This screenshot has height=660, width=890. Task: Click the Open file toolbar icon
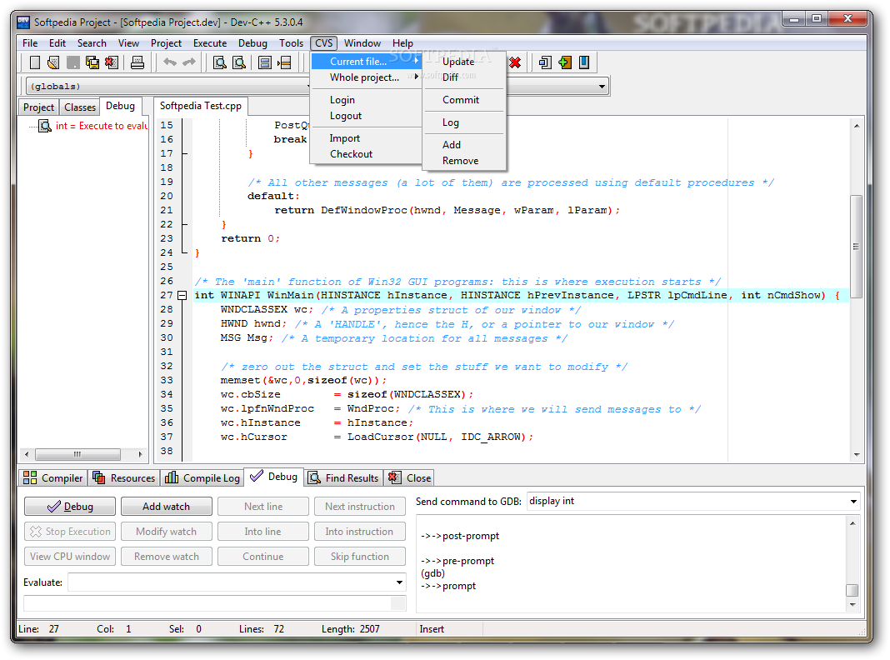coord(53,62)
